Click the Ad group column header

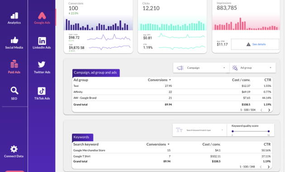tap(81, 80)
